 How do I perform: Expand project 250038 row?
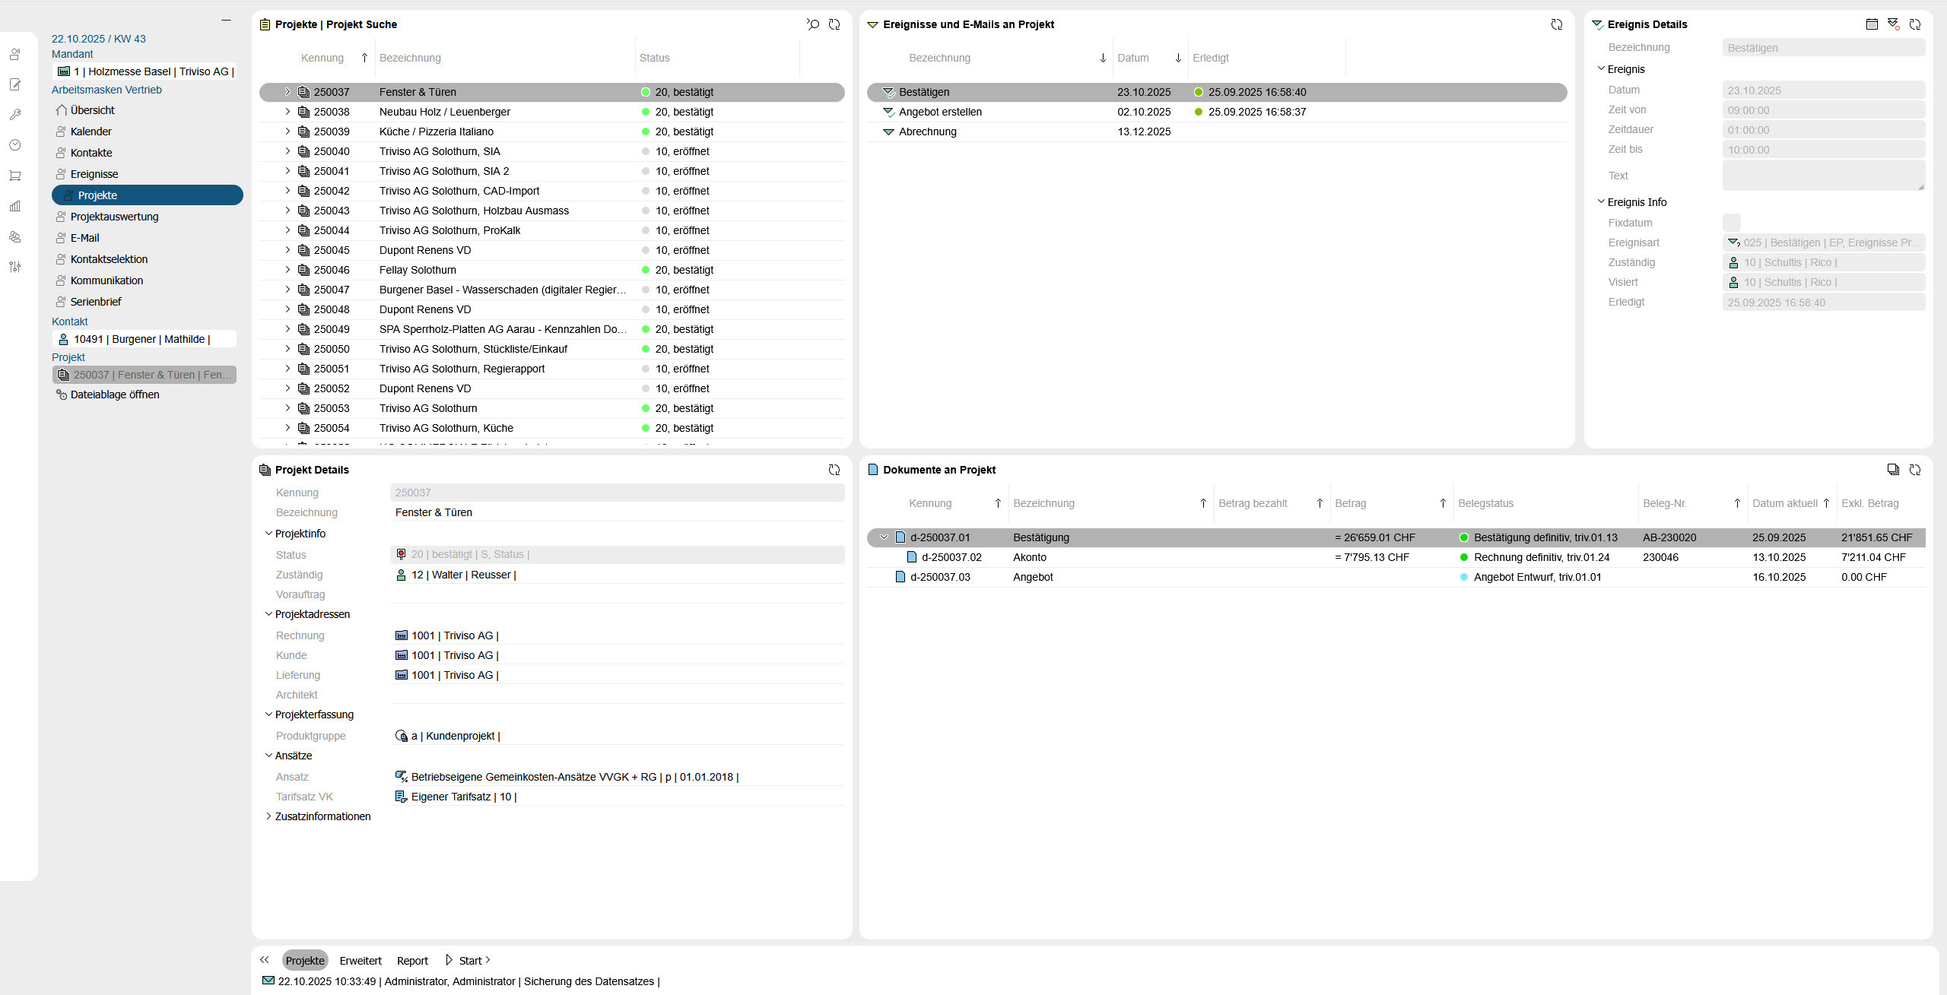287,112
